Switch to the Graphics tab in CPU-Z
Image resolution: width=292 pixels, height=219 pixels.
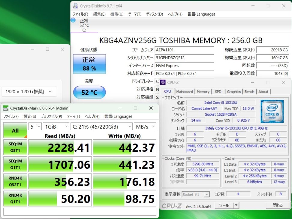[x=234, y=92]
